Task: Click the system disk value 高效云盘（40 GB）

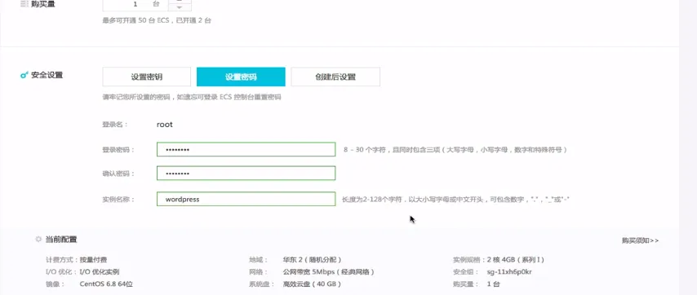Action: click(312, 284)
